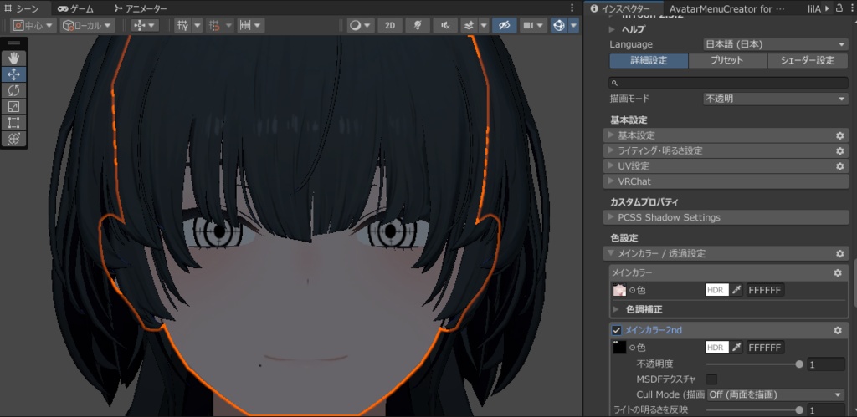The width and height of the screenshot is (857, 417).
Task: Click the main color texture thumbnail
Action: point(618,290)
